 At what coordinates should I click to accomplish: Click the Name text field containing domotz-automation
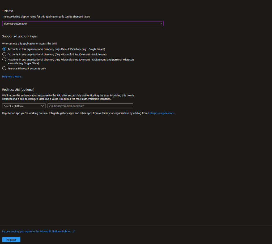pos(80,24)
